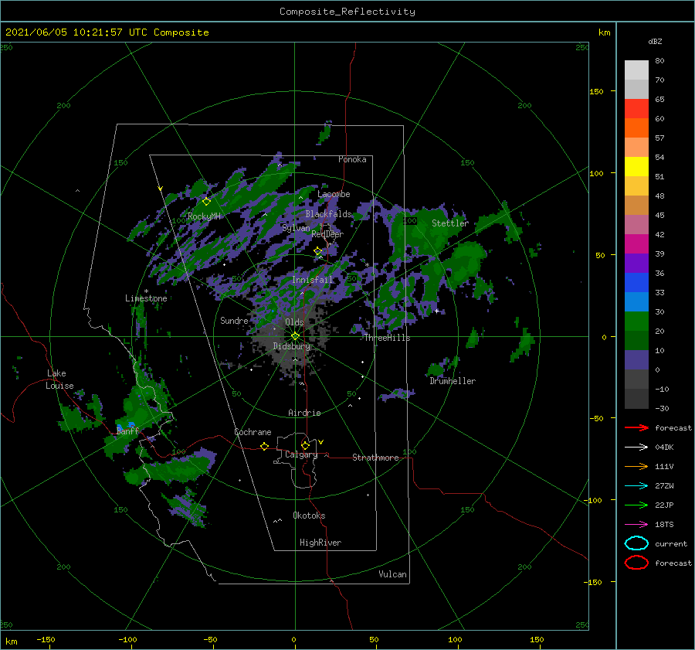Click the current legend label
This screenshot has width=695, height=650.
click(x=671, y=543)
